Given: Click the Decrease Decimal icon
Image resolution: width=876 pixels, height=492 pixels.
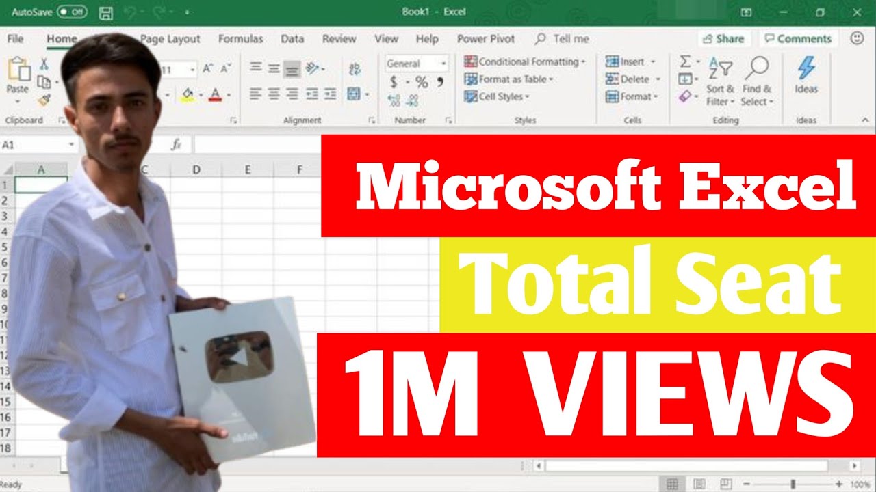Looking at the screenshot, I should 412,100.
